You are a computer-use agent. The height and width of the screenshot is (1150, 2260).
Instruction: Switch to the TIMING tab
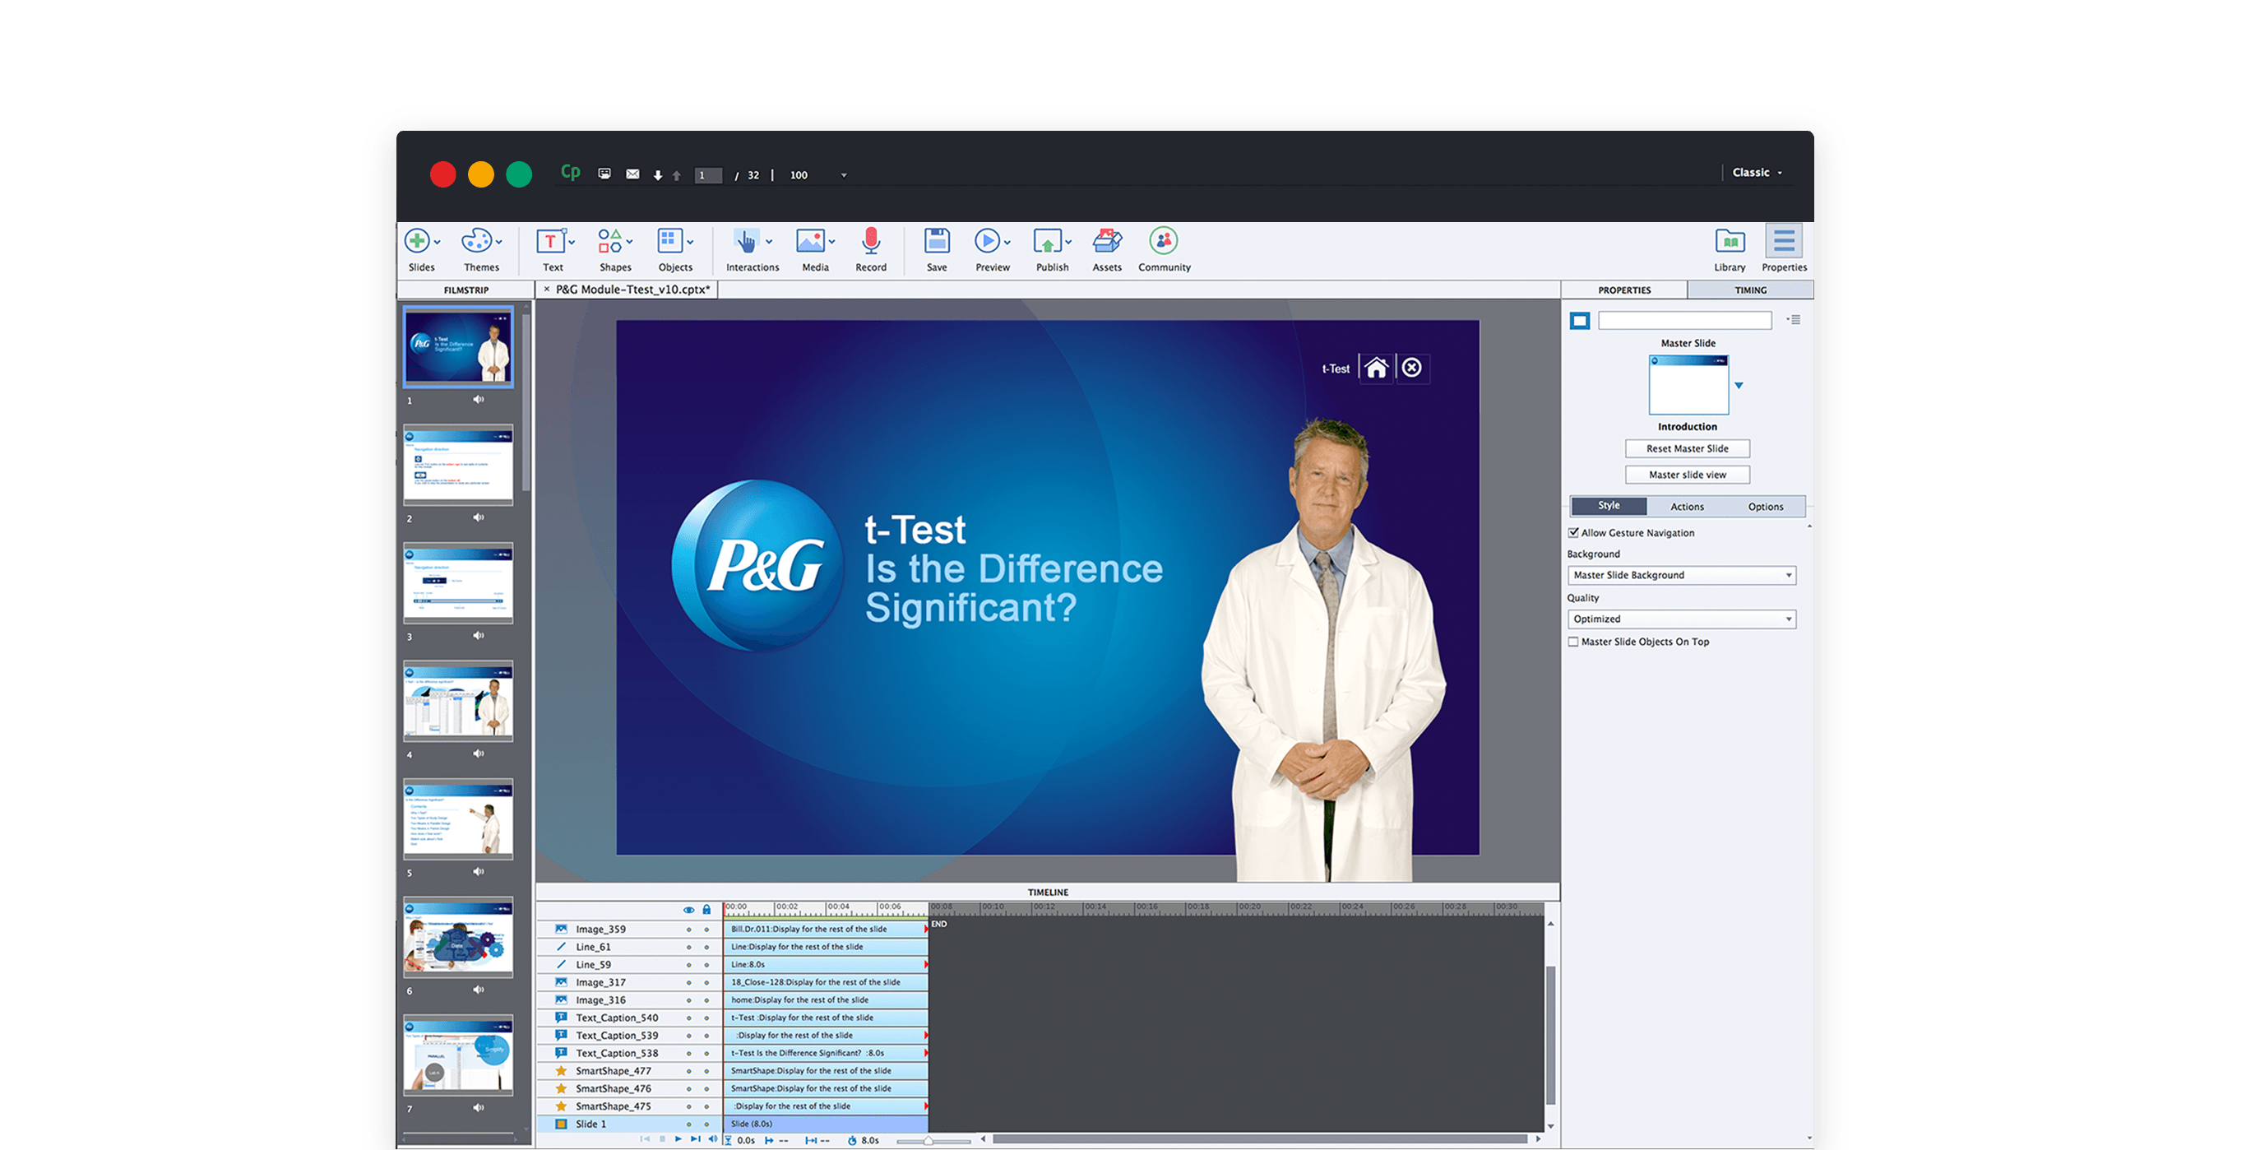(x=1750, y=290)
